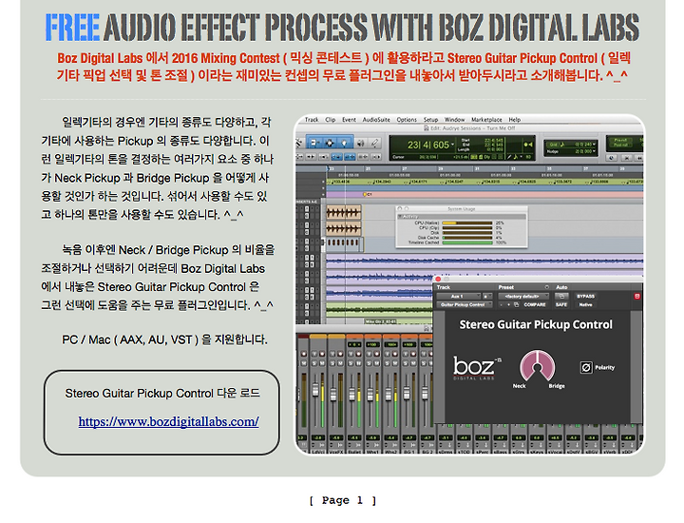Screen dimensions: 684x523
Task: Click the preset settings circle icon beside Preset
Action: click(x=546, y=287)
